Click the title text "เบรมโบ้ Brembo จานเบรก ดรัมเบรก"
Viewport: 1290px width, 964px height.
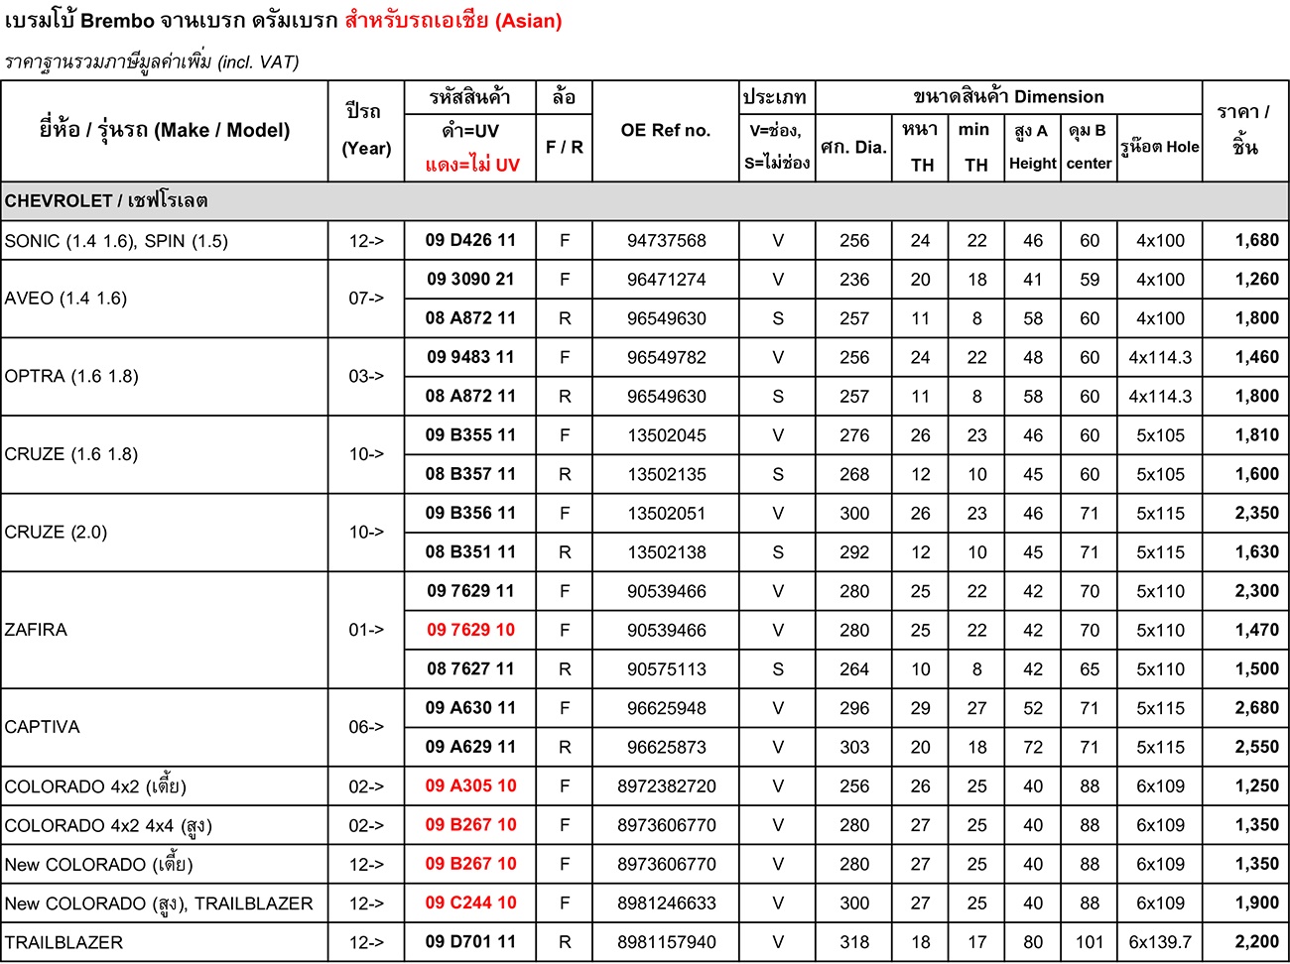click(172, 21)
